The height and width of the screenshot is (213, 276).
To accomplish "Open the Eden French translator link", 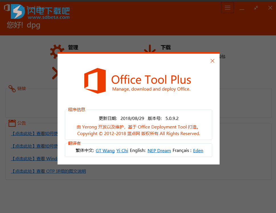I will (198, 150).
